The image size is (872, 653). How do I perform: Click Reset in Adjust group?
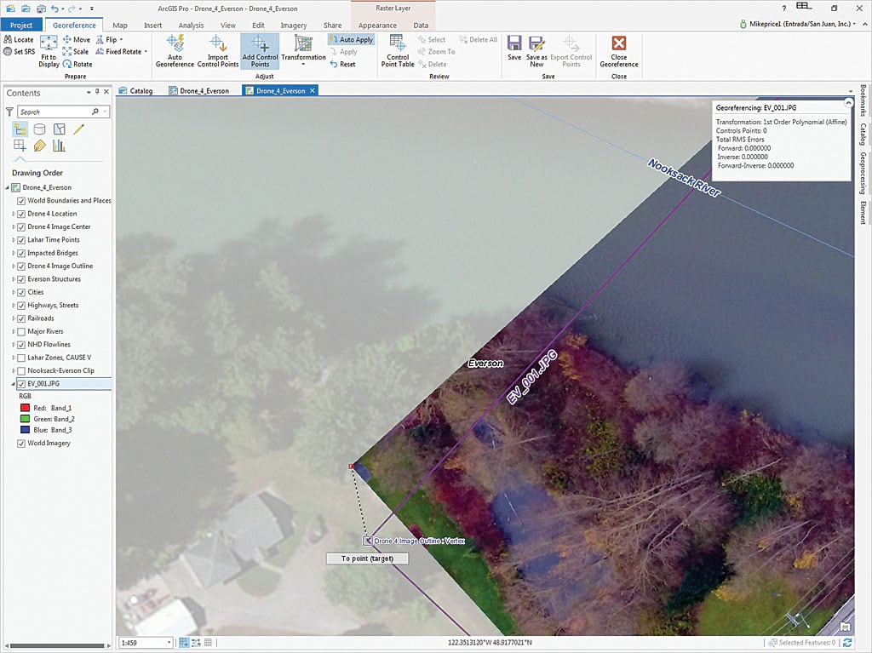pos(342,64)
